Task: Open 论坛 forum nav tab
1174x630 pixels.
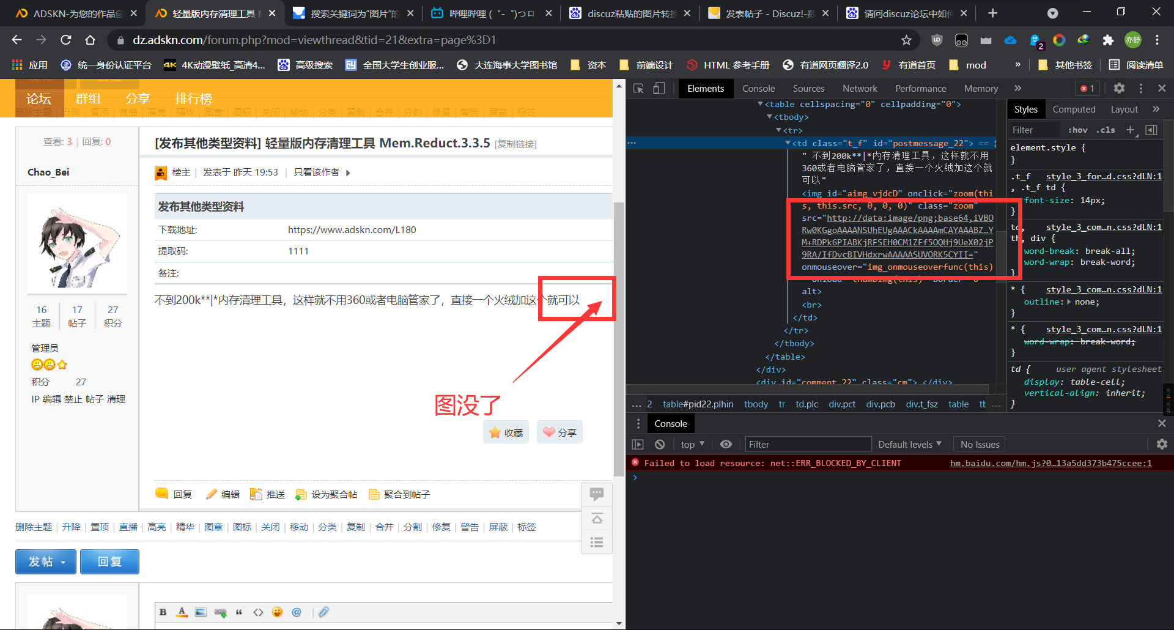Action: [x=39, y=98]
